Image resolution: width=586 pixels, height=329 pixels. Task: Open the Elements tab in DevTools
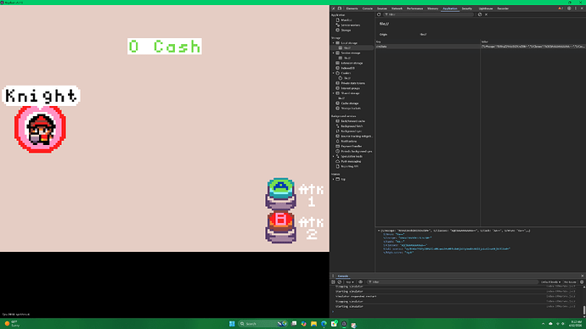pyautogui.click(x=352, y=8)
